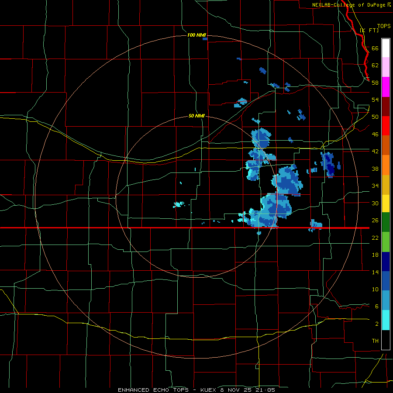The height and width of the screenshot is (393, 393).
Task: Click the "14" legend value
Action: 375,272
